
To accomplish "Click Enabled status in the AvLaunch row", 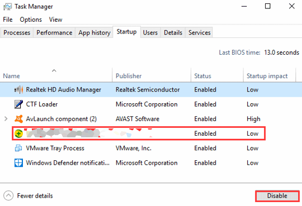I will (205, 119).
